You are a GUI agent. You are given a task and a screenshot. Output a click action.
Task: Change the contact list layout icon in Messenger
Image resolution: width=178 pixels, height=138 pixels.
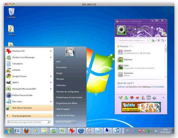(159, 41)
